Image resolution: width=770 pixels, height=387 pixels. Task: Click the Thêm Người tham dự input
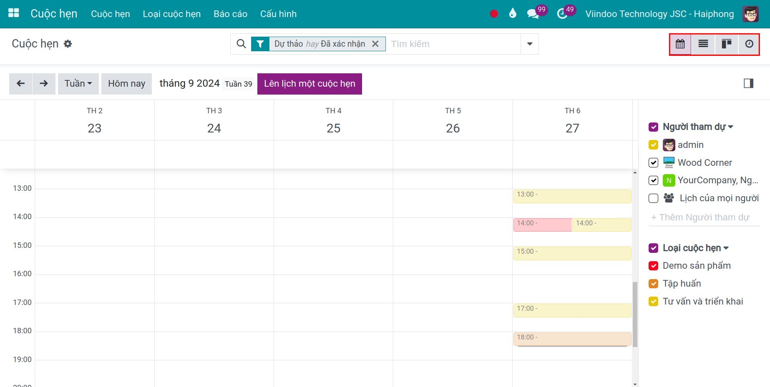[704, 217]
